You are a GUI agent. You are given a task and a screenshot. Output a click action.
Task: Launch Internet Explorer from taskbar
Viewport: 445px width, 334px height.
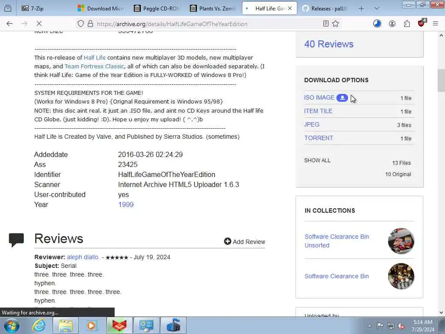click(x=39, y=325)
